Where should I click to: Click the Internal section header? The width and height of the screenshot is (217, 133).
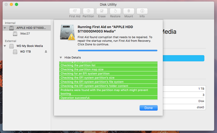point(10,23)
